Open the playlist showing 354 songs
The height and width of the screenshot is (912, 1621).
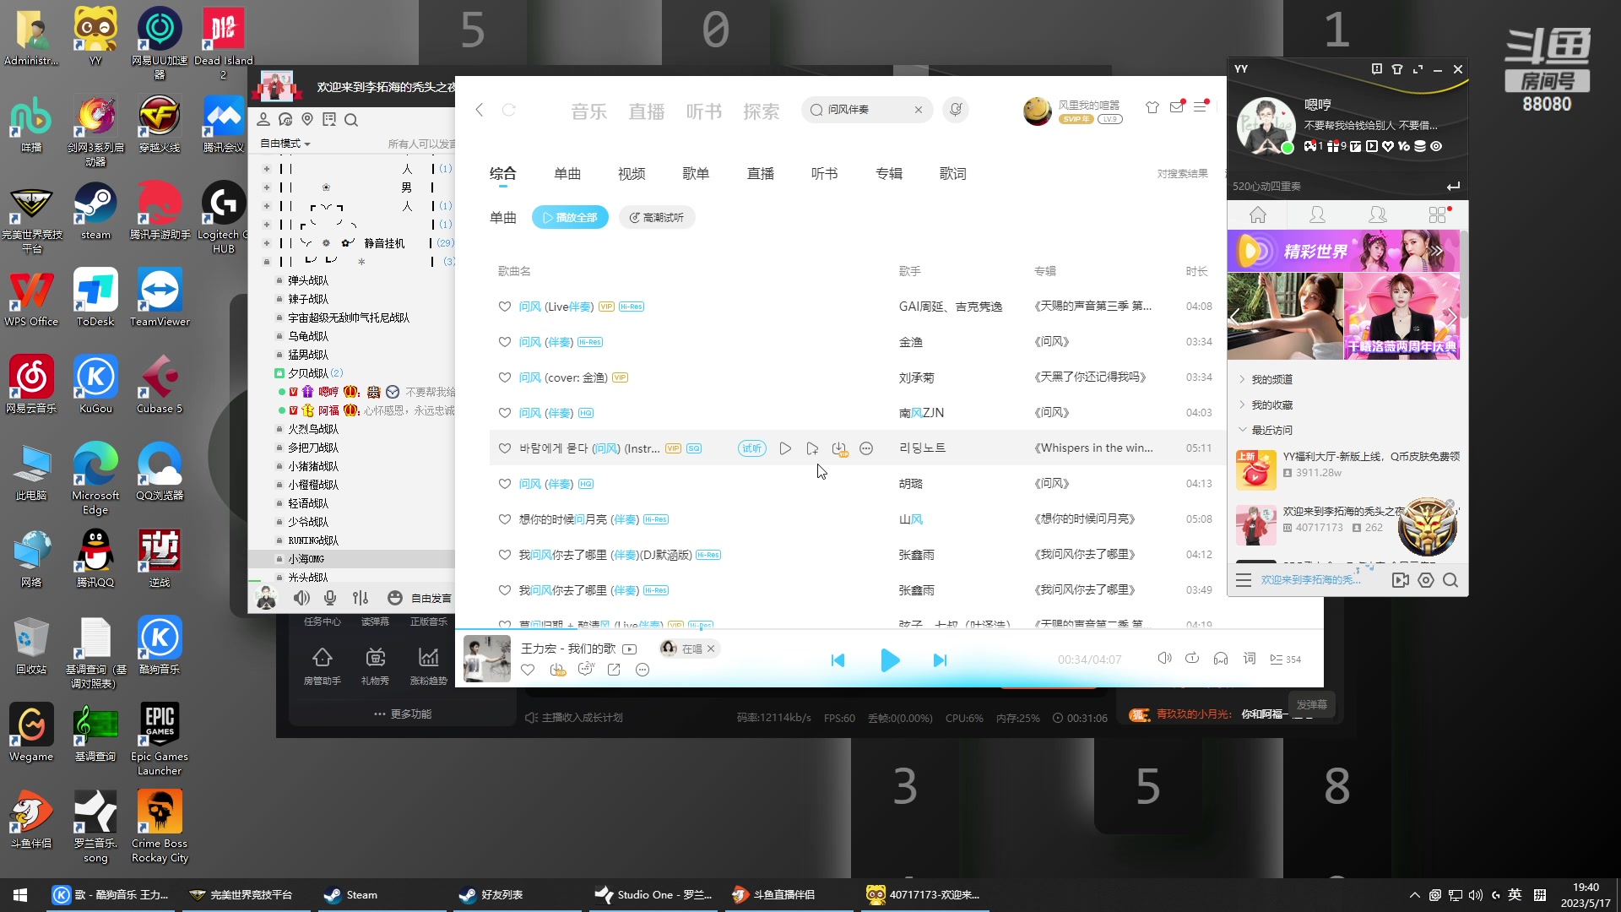[1287, 660]
